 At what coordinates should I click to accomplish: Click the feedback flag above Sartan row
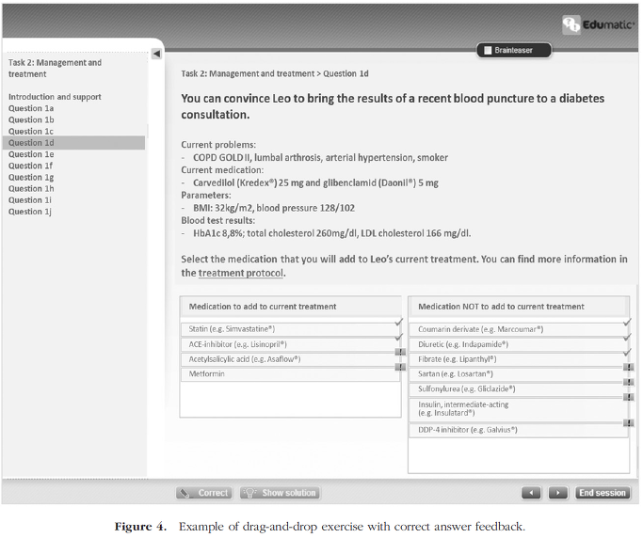pyautogui.click(x=628, y=367)
